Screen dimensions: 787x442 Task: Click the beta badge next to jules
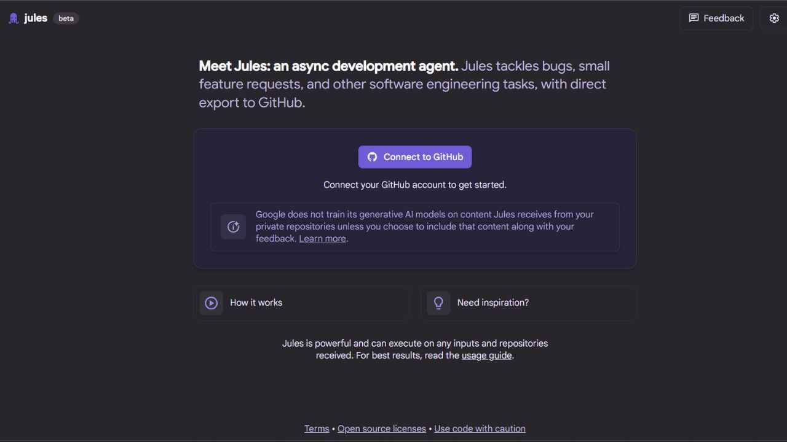pyautogui.click(x=66, y=18)
